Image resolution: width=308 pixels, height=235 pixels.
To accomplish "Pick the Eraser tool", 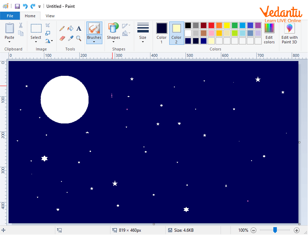I will 62,38.
